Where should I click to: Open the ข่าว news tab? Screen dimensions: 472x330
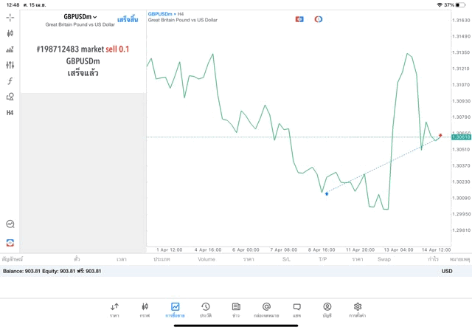pos(236,310)
